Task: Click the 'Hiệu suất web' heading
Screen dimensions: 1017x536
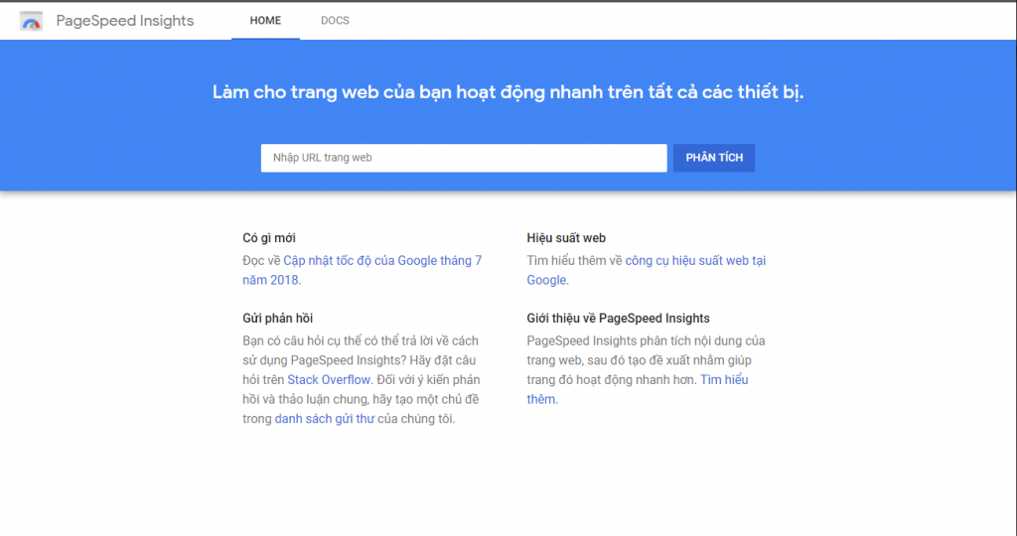Action: pos(566,238)
